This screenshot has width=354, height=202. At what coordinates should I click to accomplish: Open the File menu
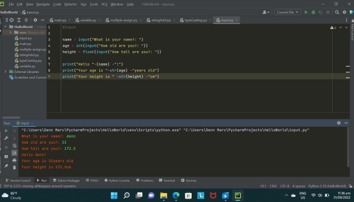[11, 4]
